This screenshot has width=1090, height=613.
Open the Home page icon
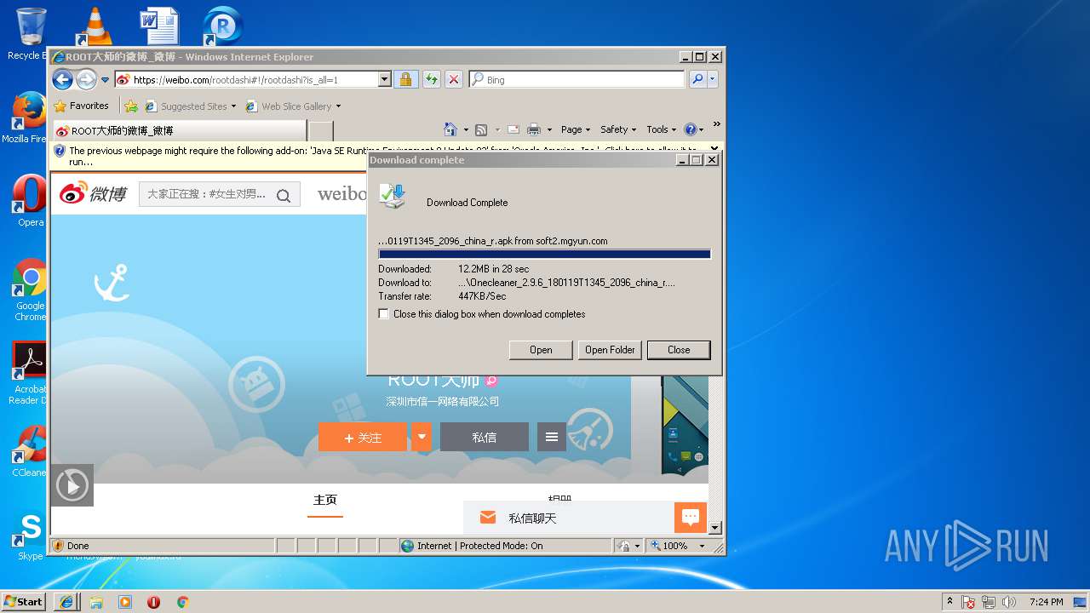click(450, 129)
